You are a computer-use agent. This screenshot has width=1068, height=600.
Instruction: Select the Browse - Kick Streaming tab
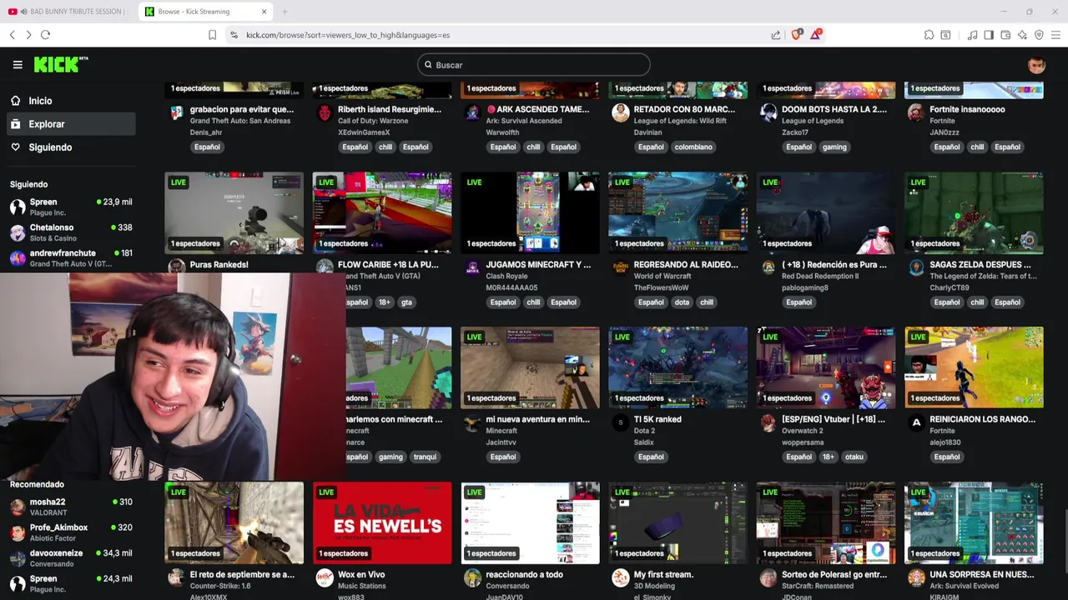(x=206, y=12)
